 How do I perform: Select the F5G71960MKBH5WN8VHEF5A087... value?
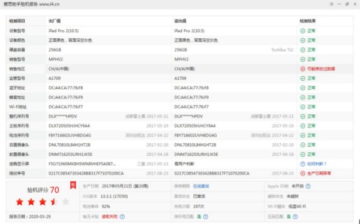82,164
